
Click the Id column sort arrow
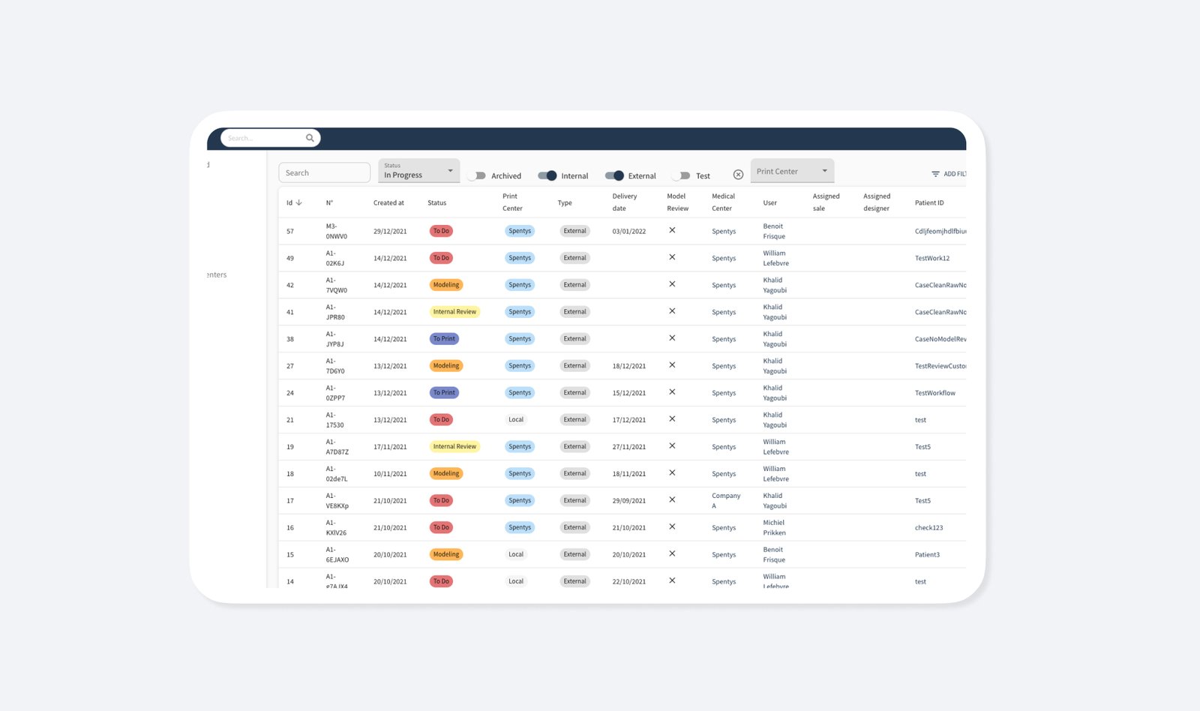[299, 202]
